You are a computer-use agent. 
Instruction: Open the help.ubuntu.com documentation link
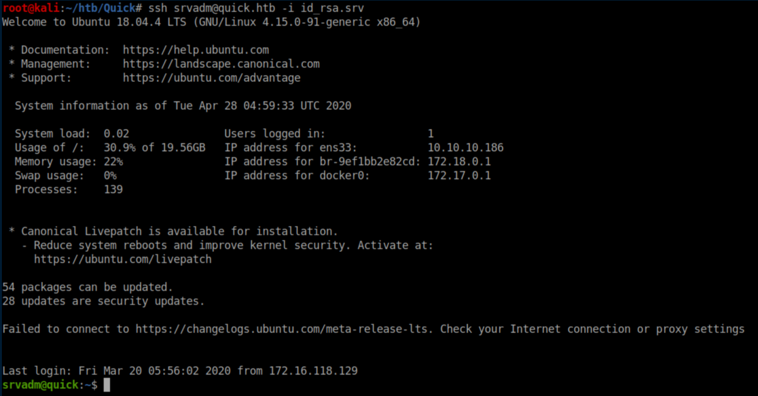(195, 50)
